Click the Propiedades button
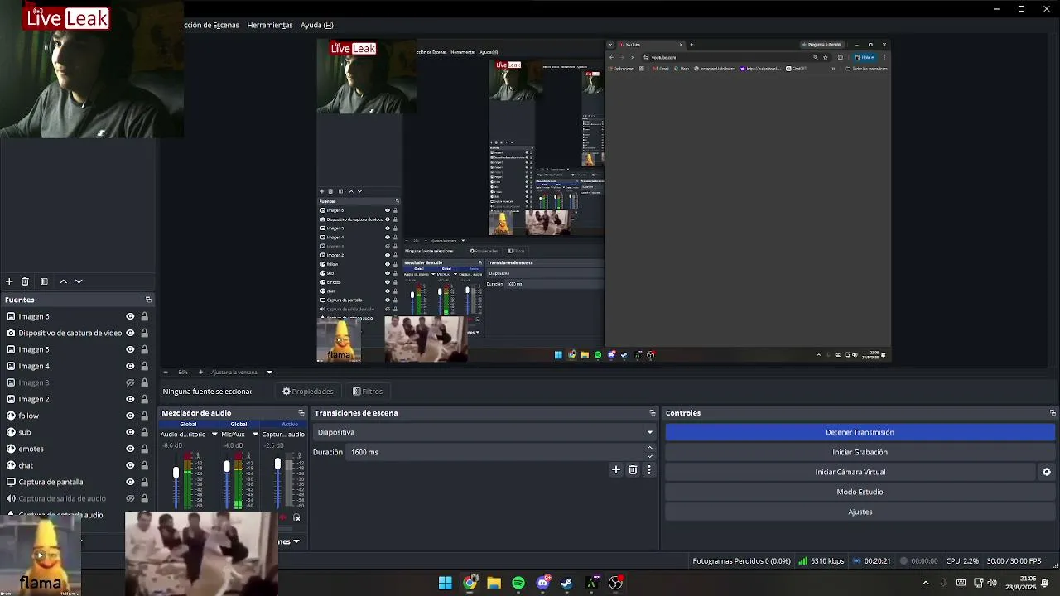This screenshot has width=1060, height=596. pos(308,392)
